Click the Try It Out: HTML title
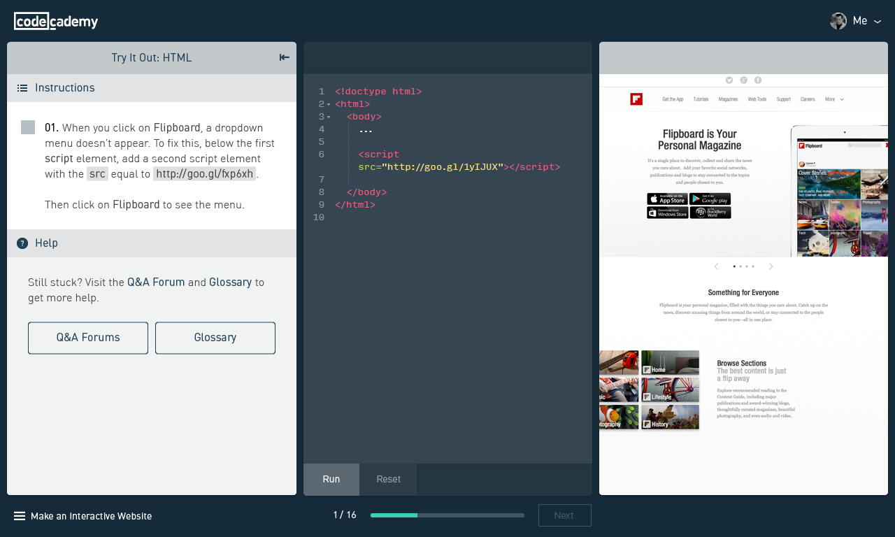Viewport: 895px width, 537px height. (x=152, y=58)
